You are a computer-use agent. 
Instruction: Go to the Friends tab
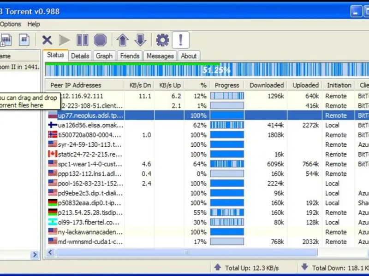130,56
